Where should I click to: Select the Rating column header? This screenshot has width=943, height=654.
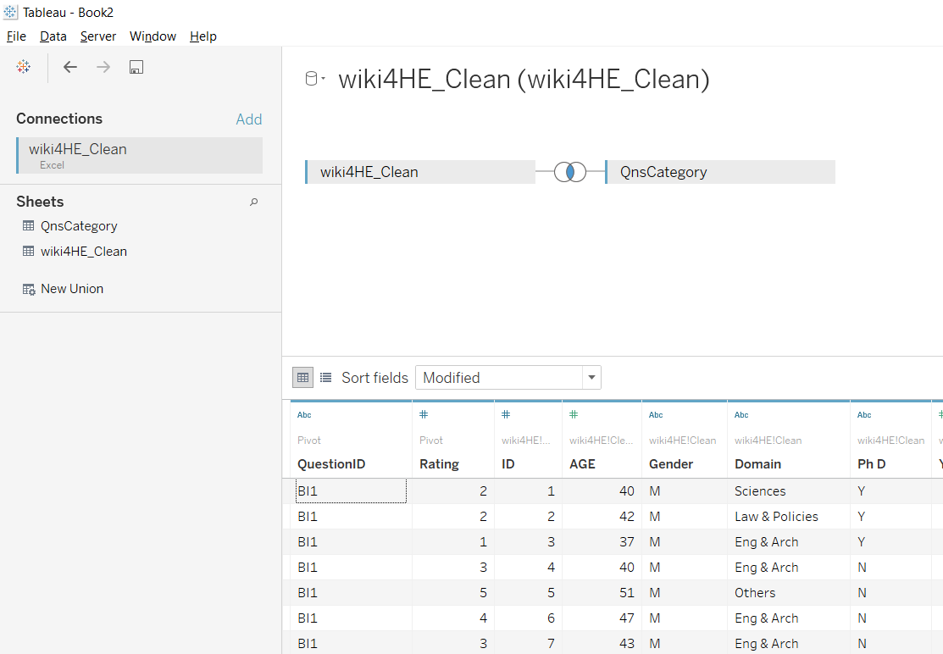tap(439, 464)
